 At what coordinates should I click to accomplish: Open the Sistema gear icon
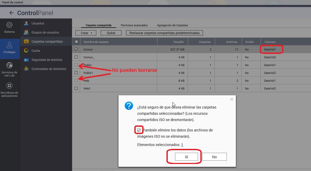9,25
